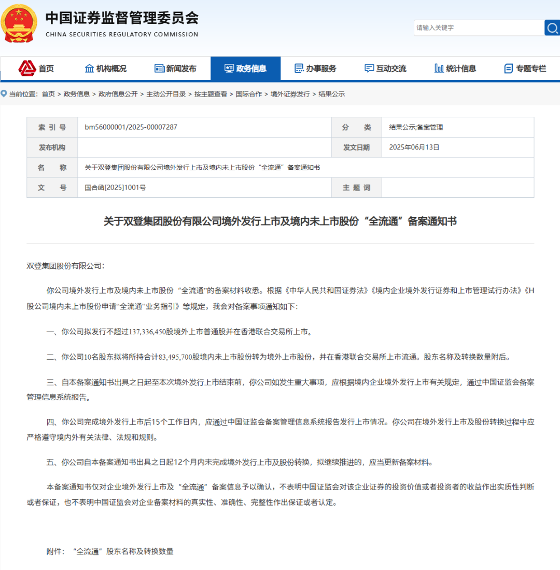
Task: Click the paragraph mentioning 83,495,700股
Action: tap(279, 357)
